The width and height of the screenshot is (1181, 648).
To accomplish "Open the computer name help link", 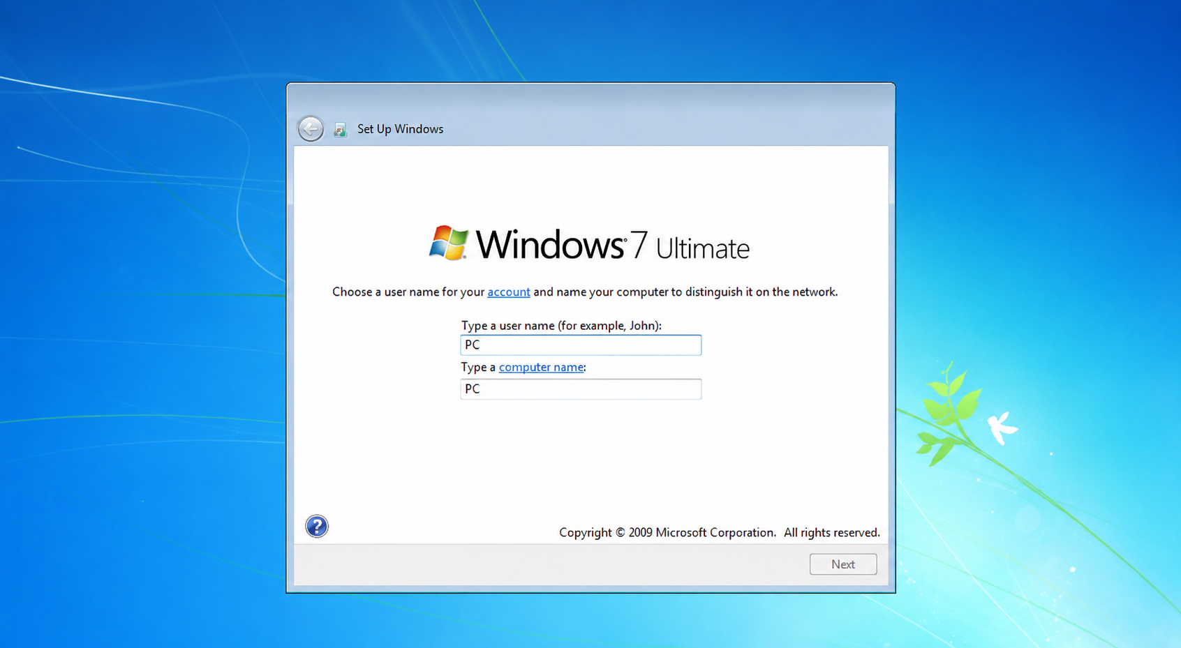I will click(x=541, y=367).
